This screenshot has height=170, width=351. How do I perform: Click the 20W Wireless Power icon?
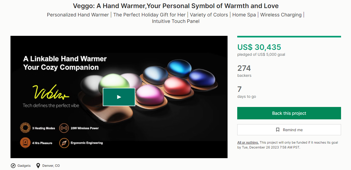(x=64, y=128)
